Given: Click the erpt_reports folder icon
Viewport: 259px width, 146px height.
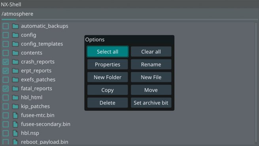Looking at the screenshot, I should point(15,71).
